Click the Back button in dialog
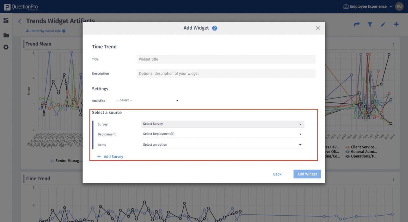The width and height of the screenshot is (408, 222). coord(277,174)
